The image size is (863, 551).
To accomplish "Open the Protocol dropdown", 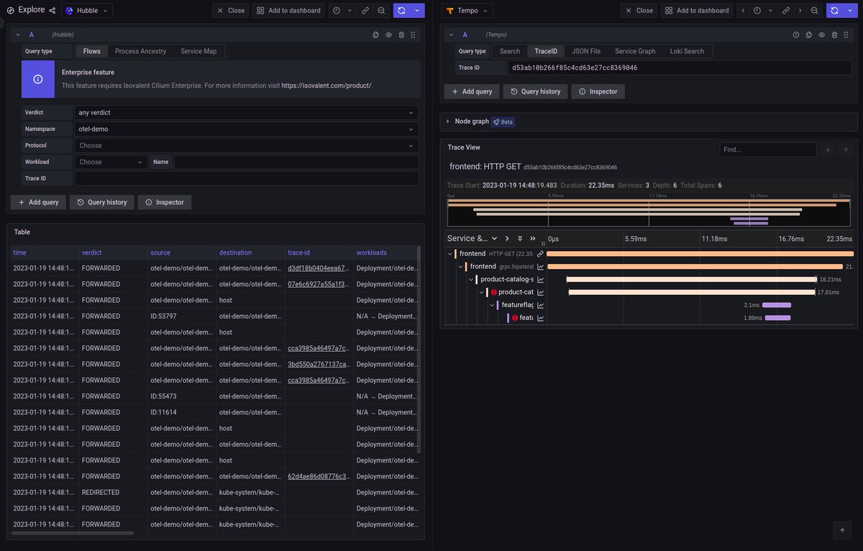I will coord(247,145).
